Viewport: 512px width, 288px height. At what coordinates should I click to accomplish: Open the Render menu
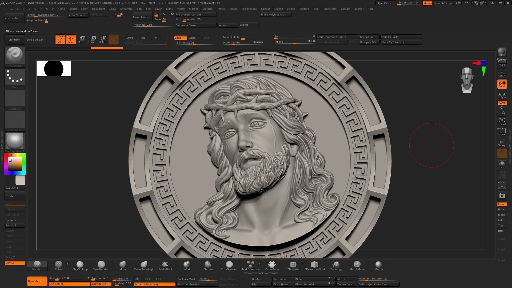coord(265,9)
